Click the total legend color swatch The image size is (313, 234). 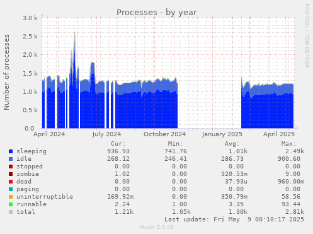point(11,212)
